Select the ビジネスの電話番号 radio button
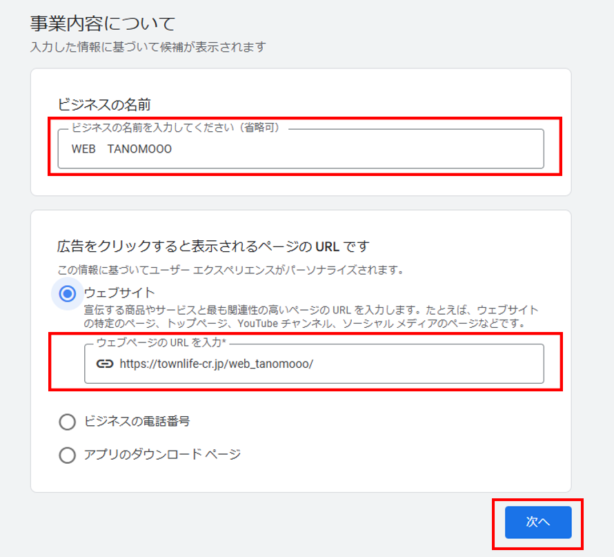 click(x=68, y=422)
